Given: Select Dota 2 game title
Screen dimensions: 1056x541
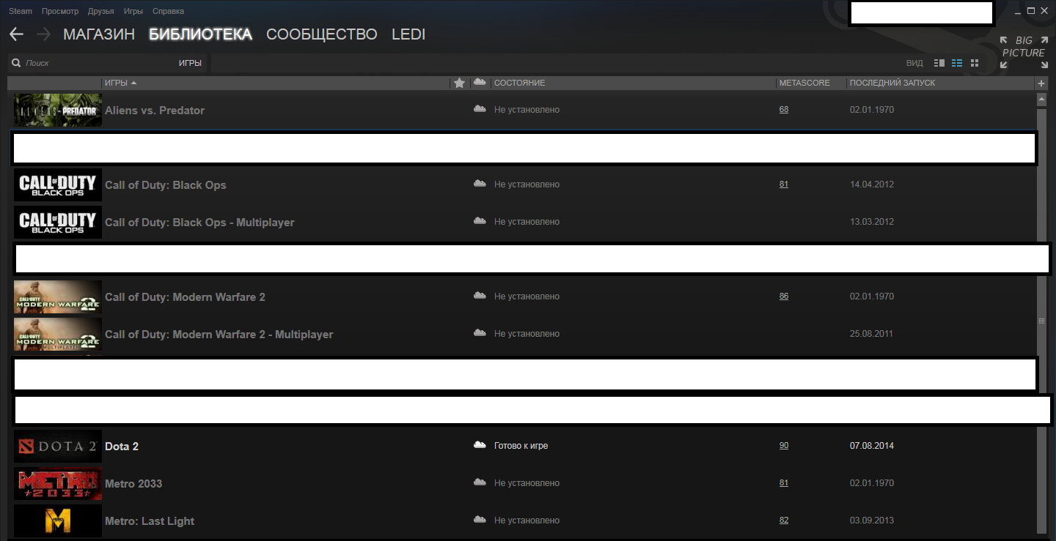Looking at the screenshot, I should click(x=122, y=446).
